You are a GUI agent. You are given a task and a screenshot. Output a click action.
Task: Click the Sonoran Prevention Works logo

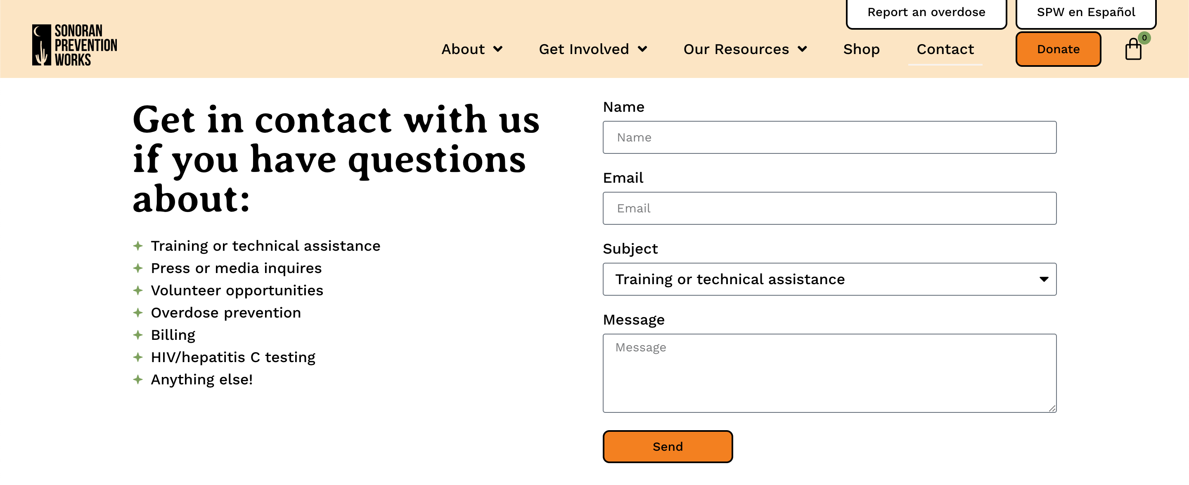coord(74,45)
